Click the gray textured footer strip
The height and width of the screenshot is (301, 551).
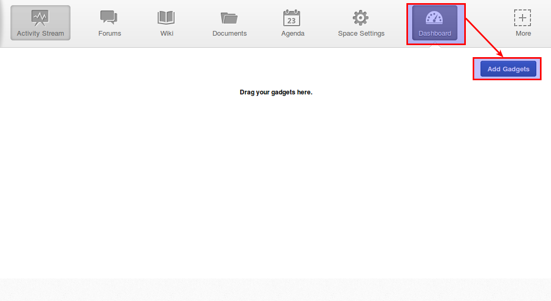[x=275, y=290]
